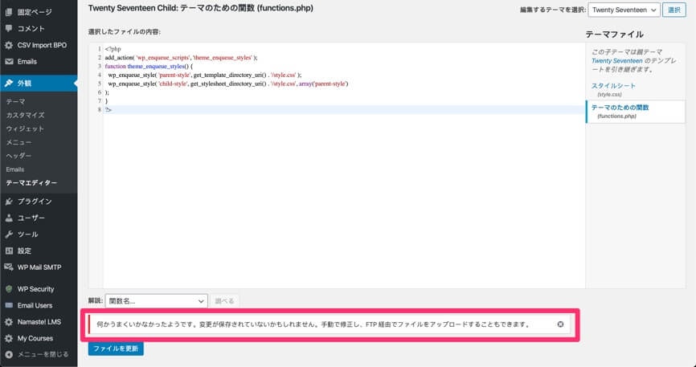
Task: Open the ユーザー menu label
Action: (31, 218)
